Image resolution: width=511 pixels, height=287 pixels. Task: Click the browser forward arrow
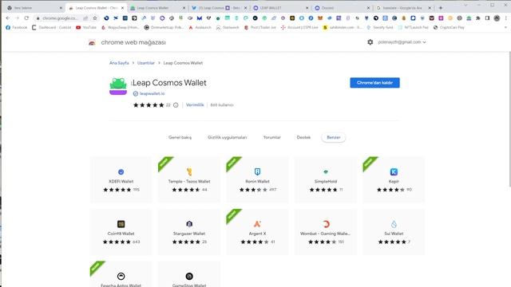click(x=17, y=18)
